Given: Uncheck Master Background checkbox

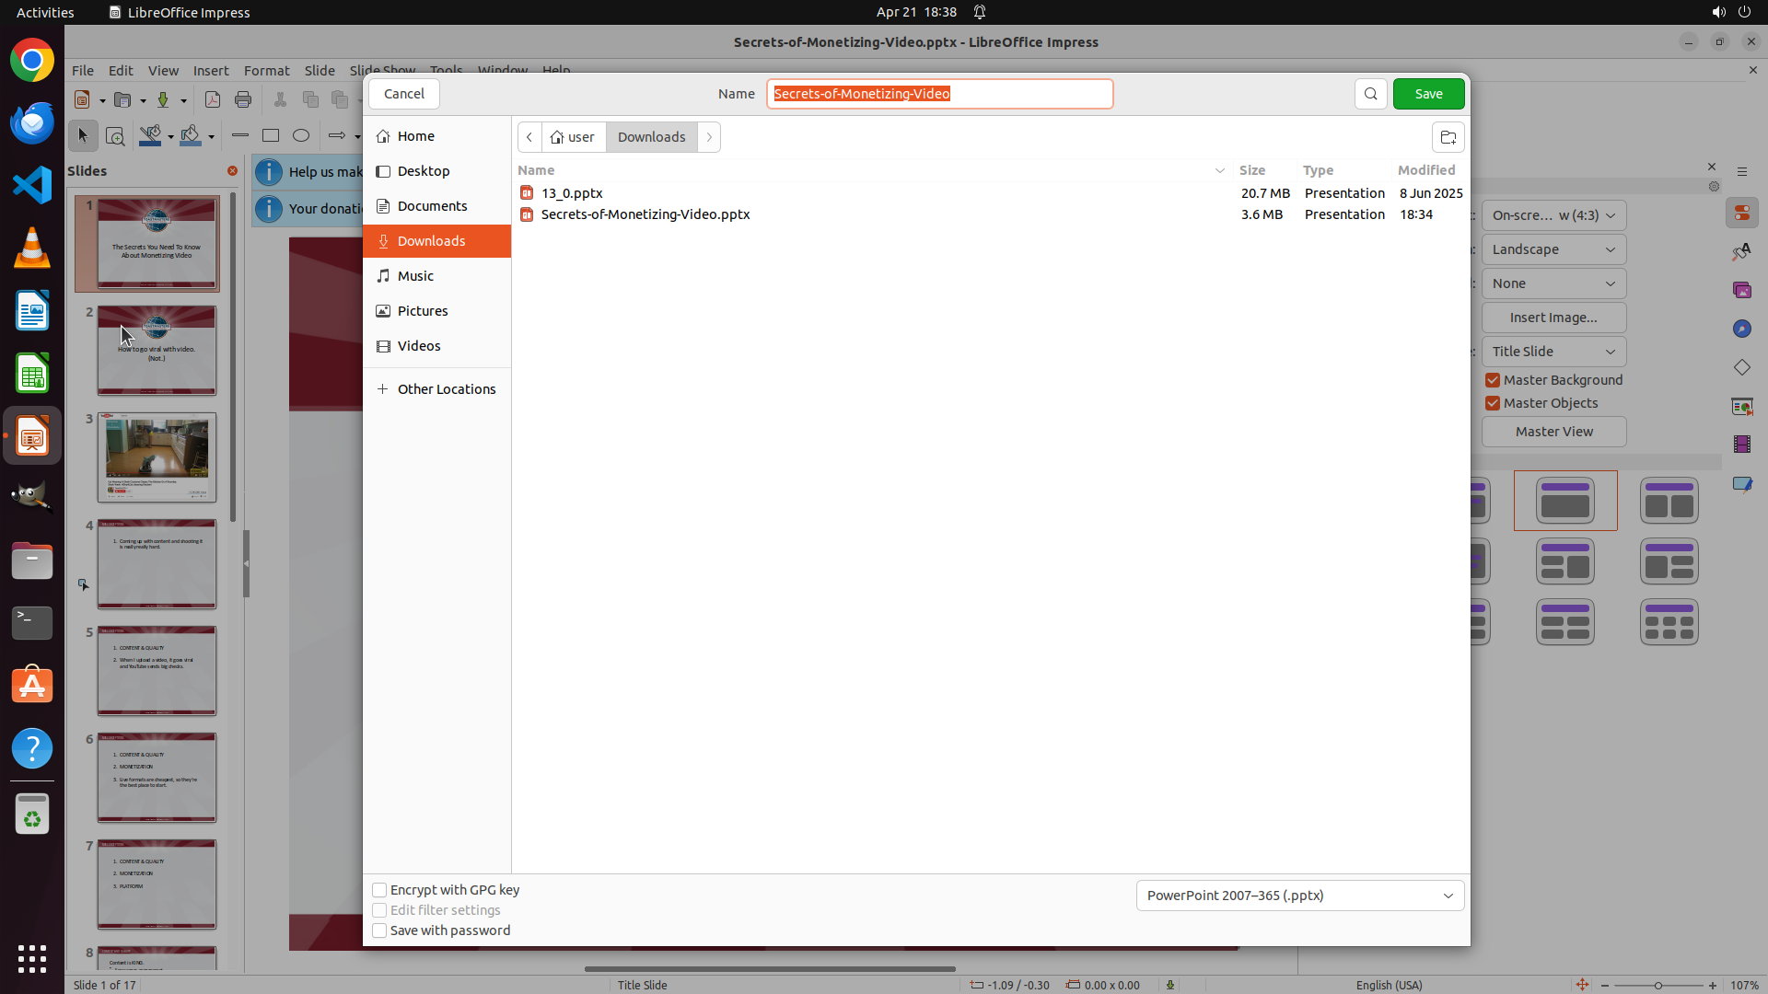Looking at the screenshot, I should click(1493, 380).
